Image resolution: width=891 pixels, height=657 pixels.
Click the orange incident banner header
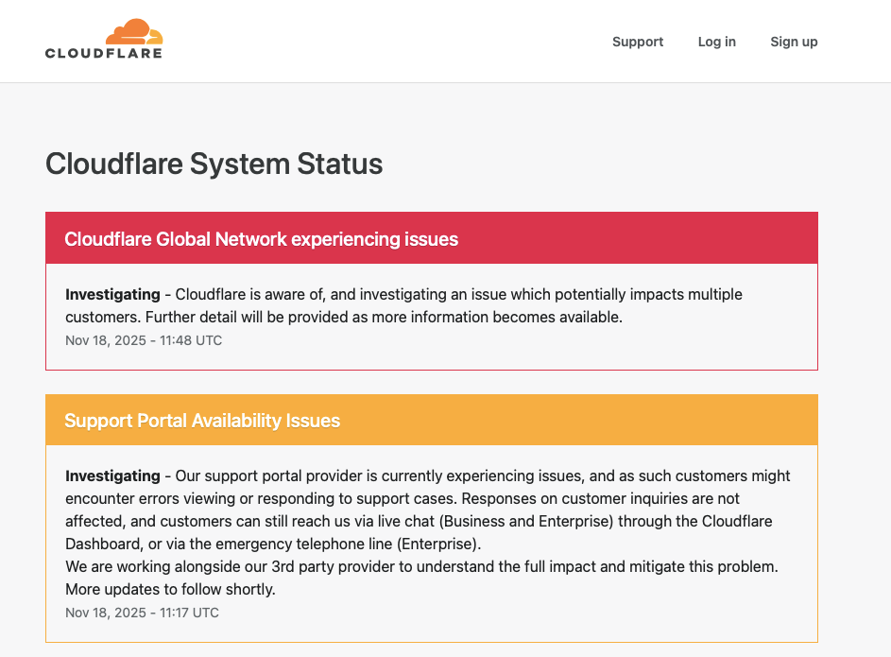click(432, 420)
